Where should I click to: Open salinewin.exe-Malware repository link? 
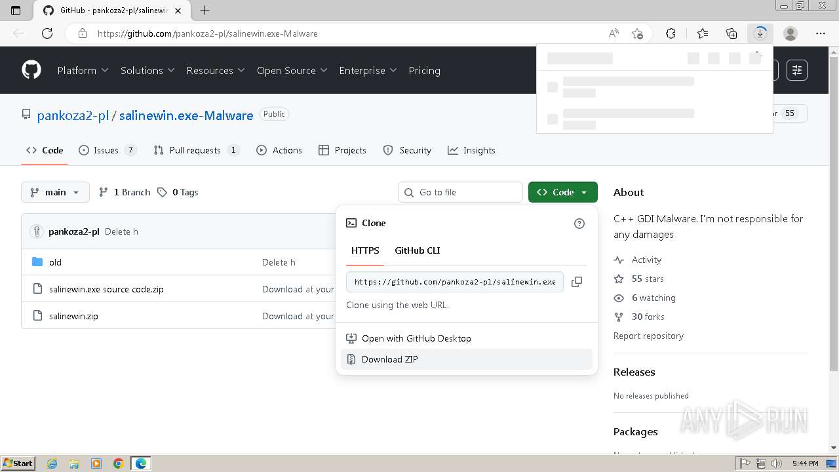pos(186,115)
